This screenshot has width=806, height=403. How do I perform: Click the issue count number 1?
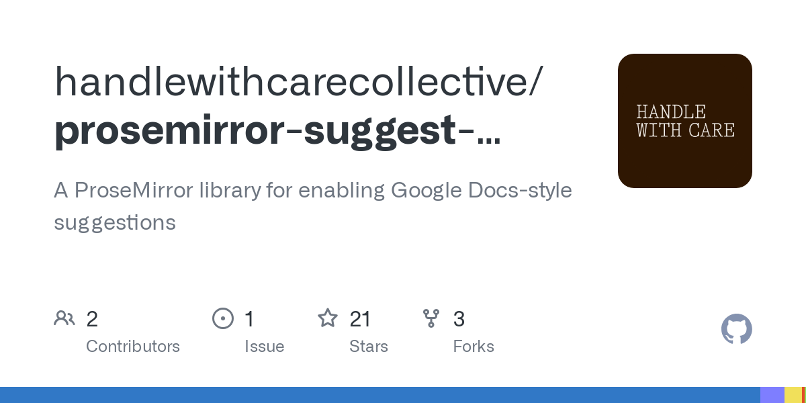pos(249,319)
